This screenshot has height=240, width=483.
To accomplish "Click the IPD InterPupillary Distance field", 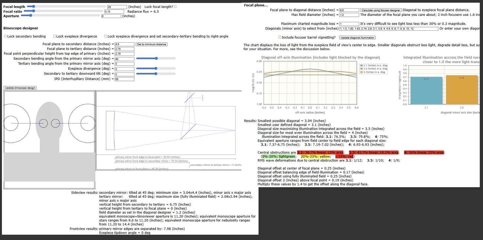I will tap(124, 79).
